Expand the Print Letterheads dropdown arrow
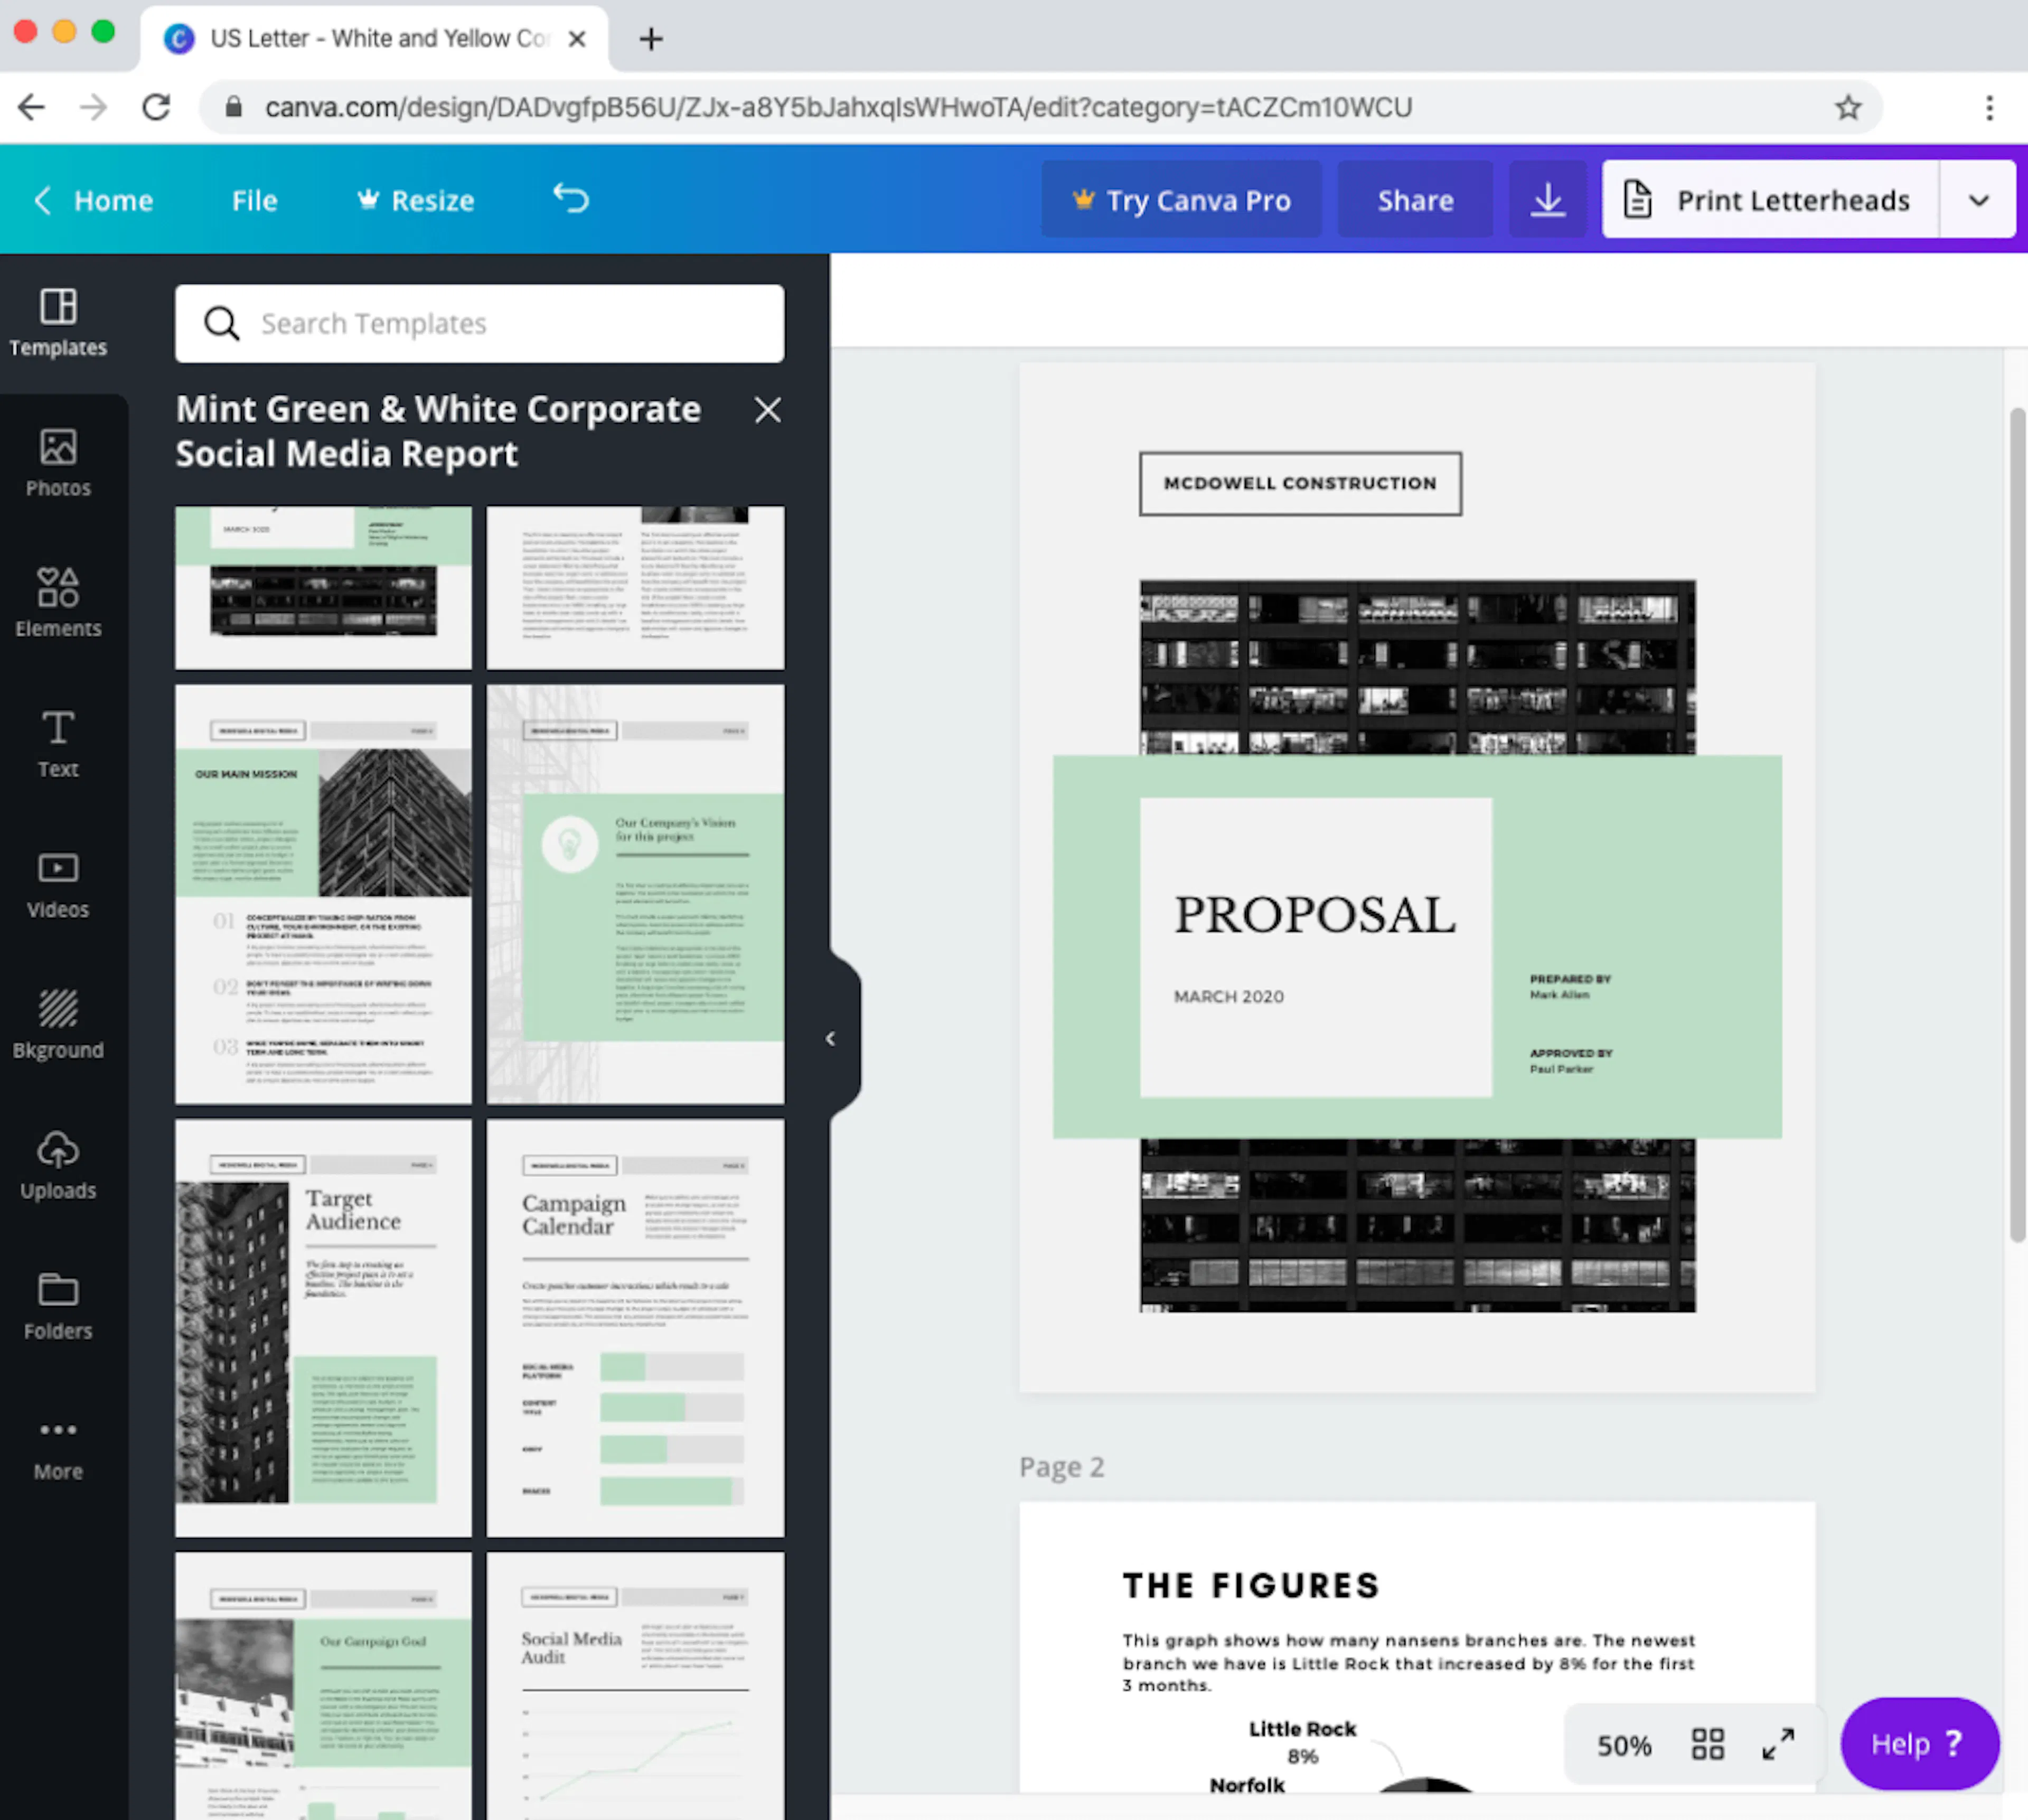Viewport: 2028px width, 1820px height. tap(1978, 200)
